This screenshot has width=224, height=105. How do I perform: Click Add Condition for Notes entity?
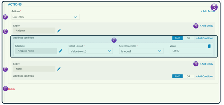click(x=204, y=76)
